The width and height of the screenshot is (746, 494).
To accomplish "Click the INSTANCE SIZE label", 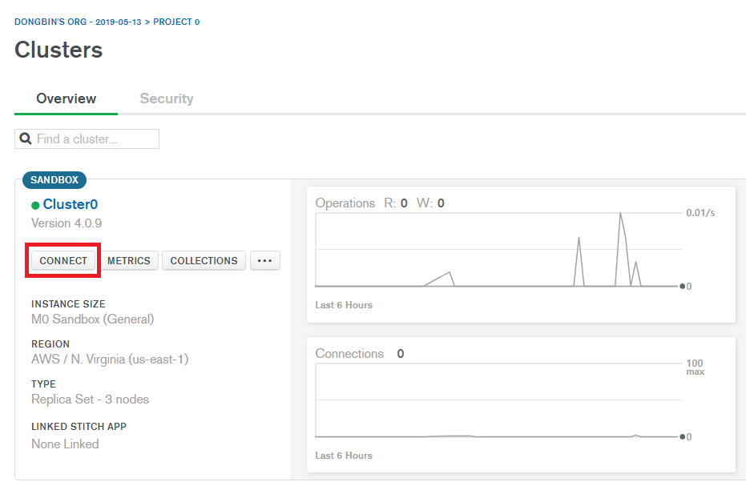I will (69, 303).
